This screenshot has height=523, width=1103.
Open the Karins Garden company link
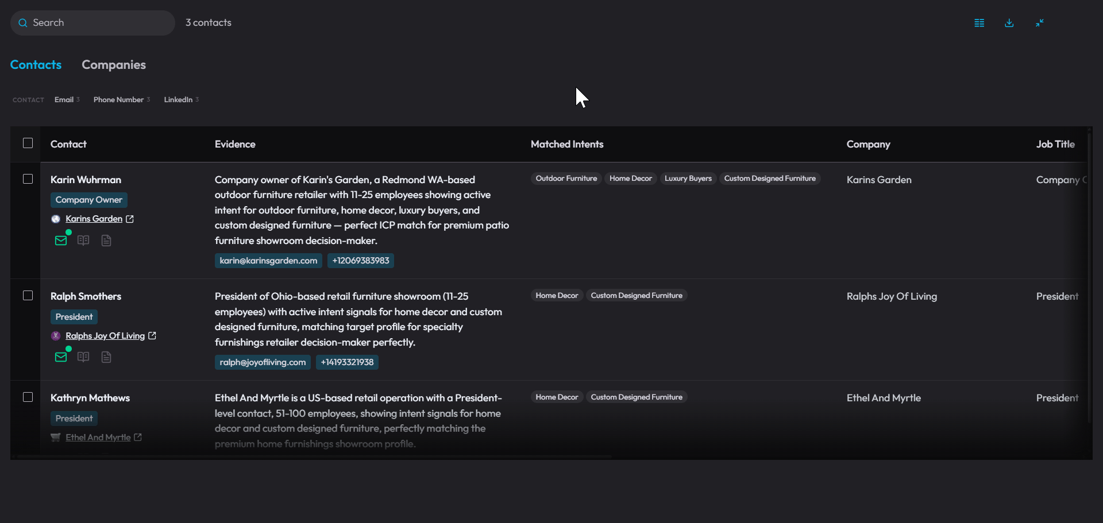[94, 219]
